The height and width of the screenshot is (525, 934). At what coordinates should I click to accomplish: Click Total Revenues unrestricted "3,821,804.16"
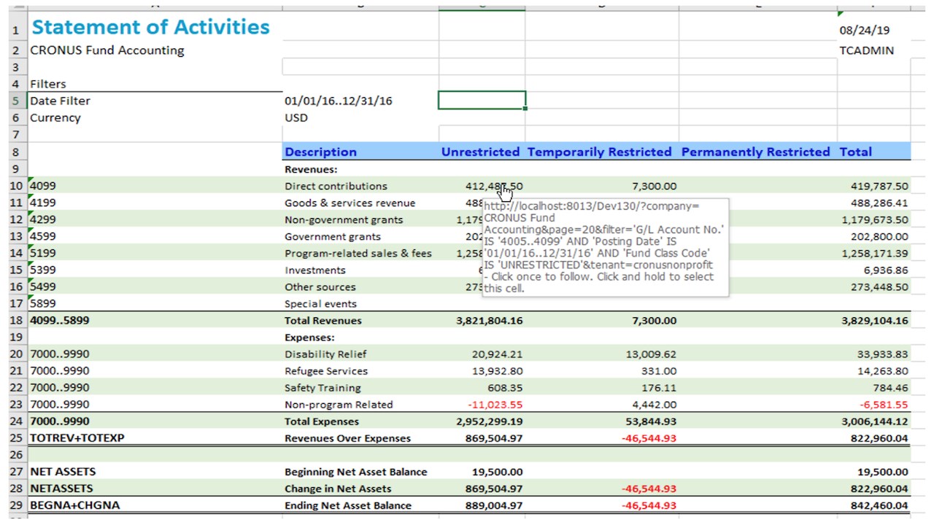pyautogui.click(x=489, y=320)
